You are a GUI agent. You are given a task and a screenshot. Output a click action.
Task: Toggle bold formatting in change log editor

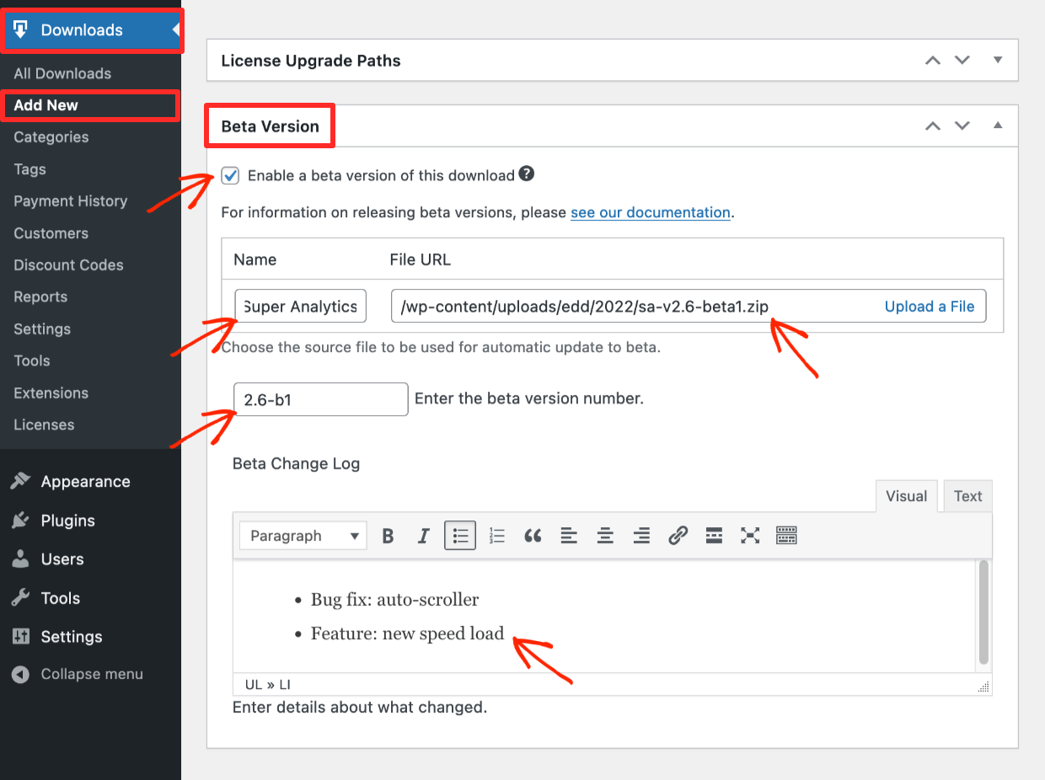coord(388,536)
